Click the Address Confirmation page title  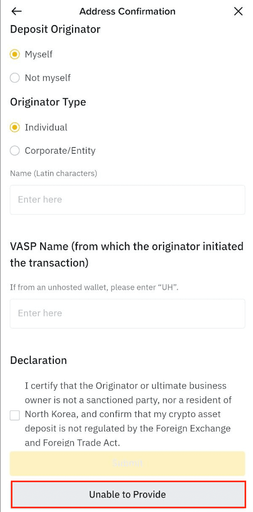[127, 11]
